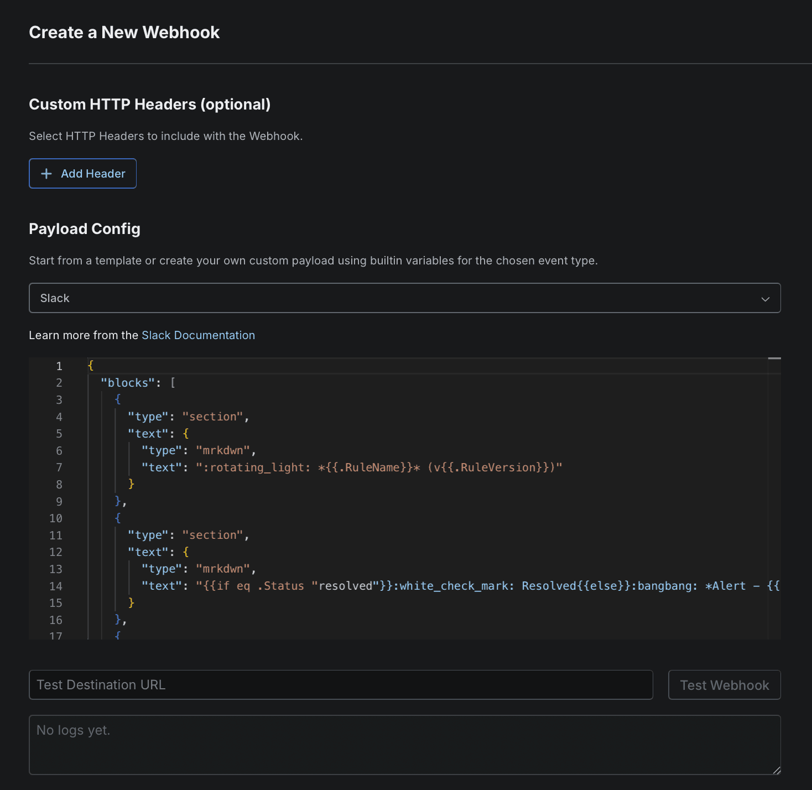Click line number 12 in the gutter
Viewport: 812px width, 790px height.
pos(56,552)
